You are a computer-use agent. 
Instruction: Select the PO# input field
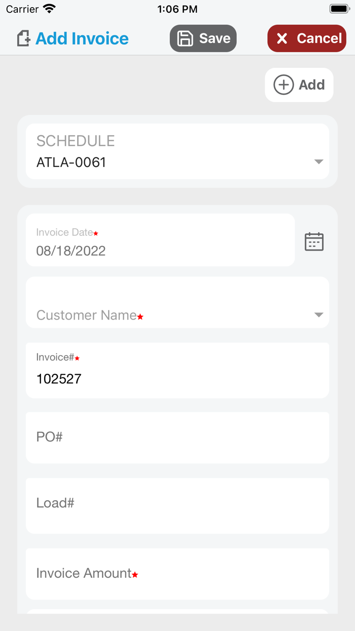coord(177,437)
